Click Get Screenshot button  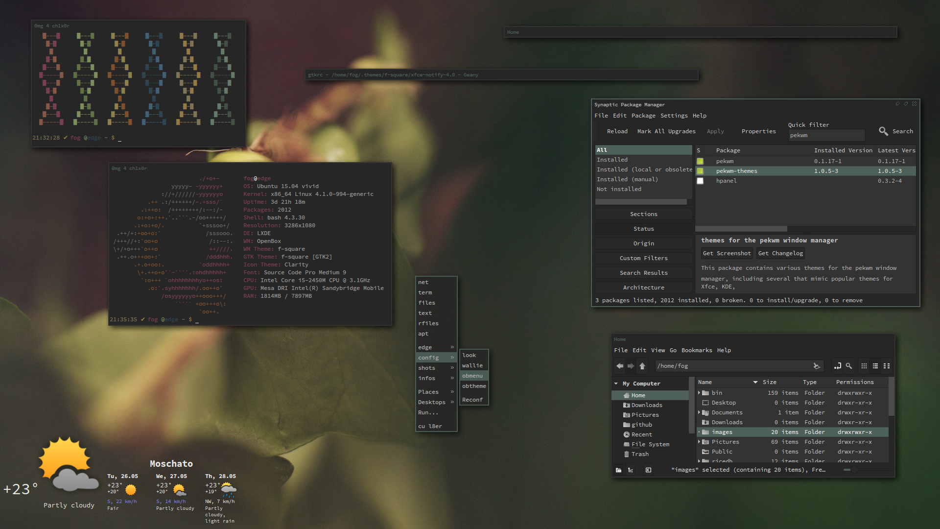point(727,253)
